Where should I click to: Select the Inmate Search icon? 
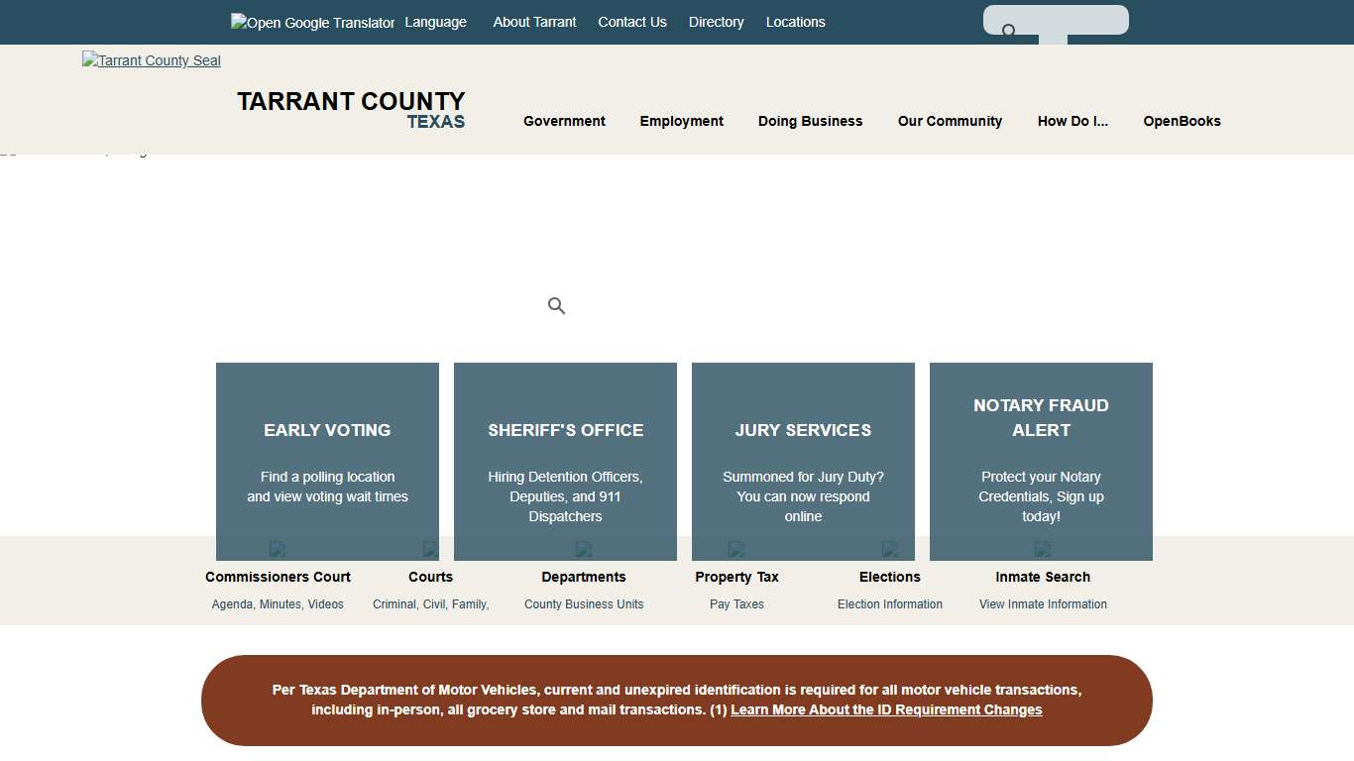[1043, 550]
